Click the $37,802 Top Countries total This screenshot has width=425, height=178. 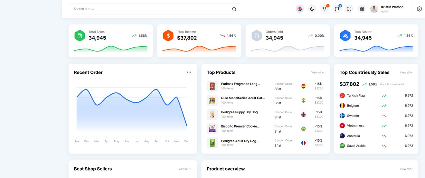pyautogui.click(x=349, y=84)
